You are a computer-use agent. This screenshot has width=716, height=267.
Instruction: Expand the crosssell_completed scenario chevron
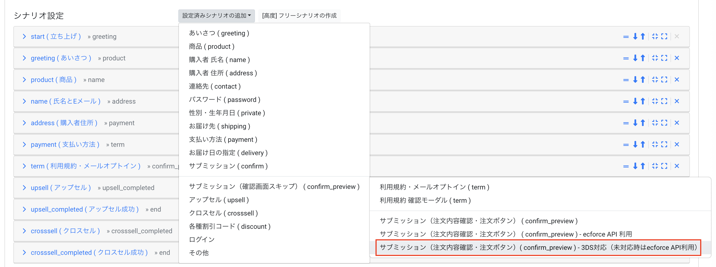pos(24,252)
